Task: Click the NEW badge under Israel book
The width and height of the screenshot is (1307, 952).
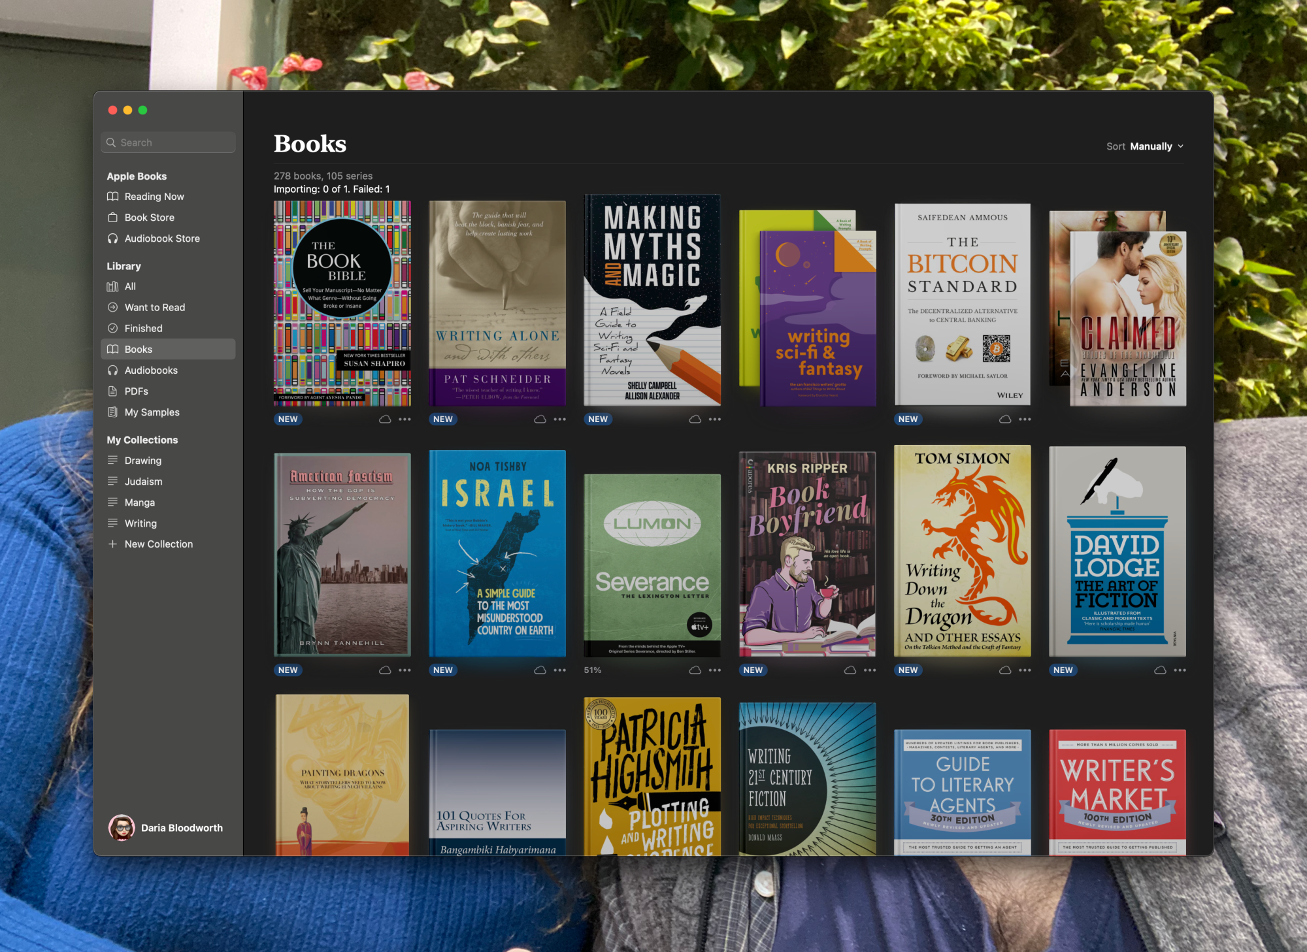Action: point(442,670)
